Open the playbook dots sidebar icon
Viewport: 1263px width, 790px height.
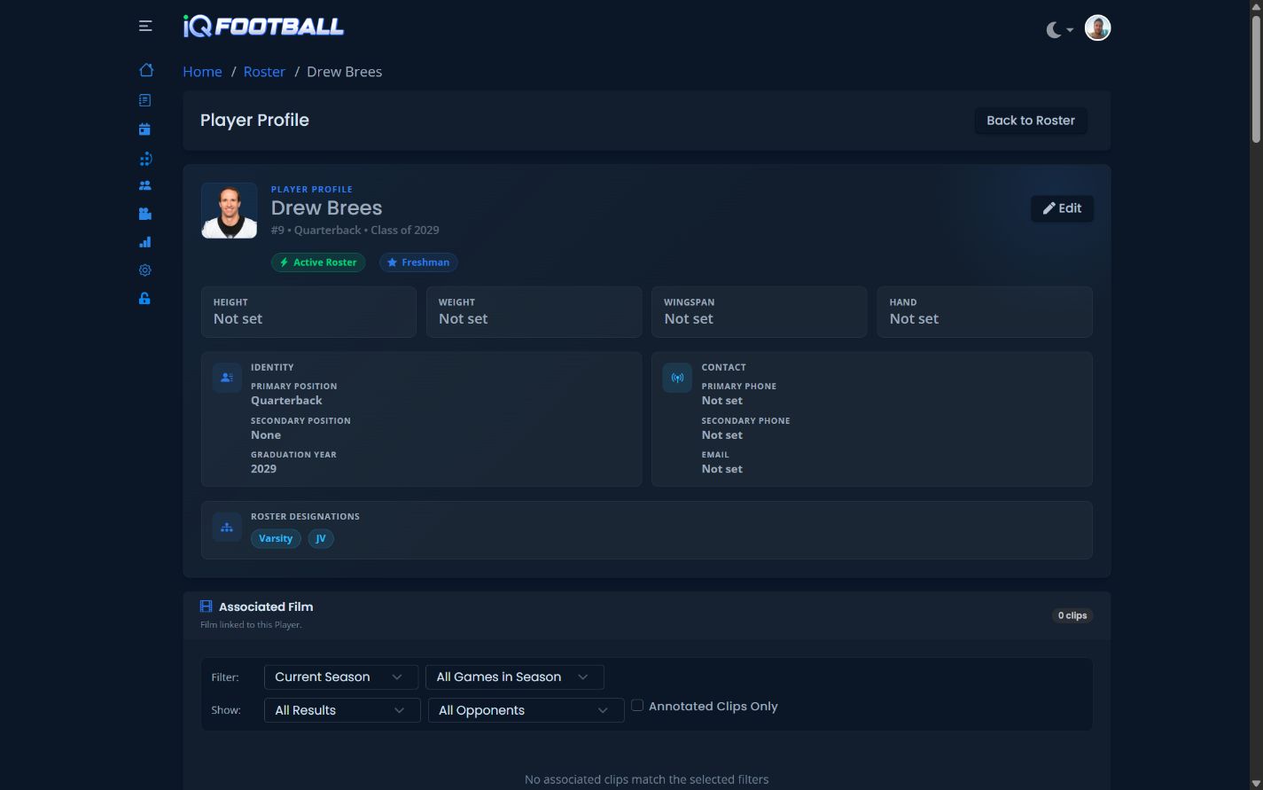pyautogui.click(x=145, y=159)
